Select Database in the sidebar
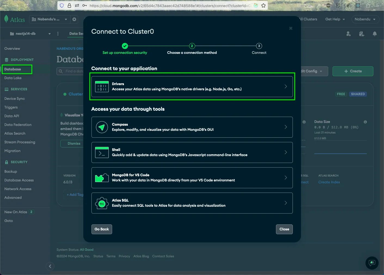Screen dimensions: 384x275 pyautogui.click(x=13, y=69)
